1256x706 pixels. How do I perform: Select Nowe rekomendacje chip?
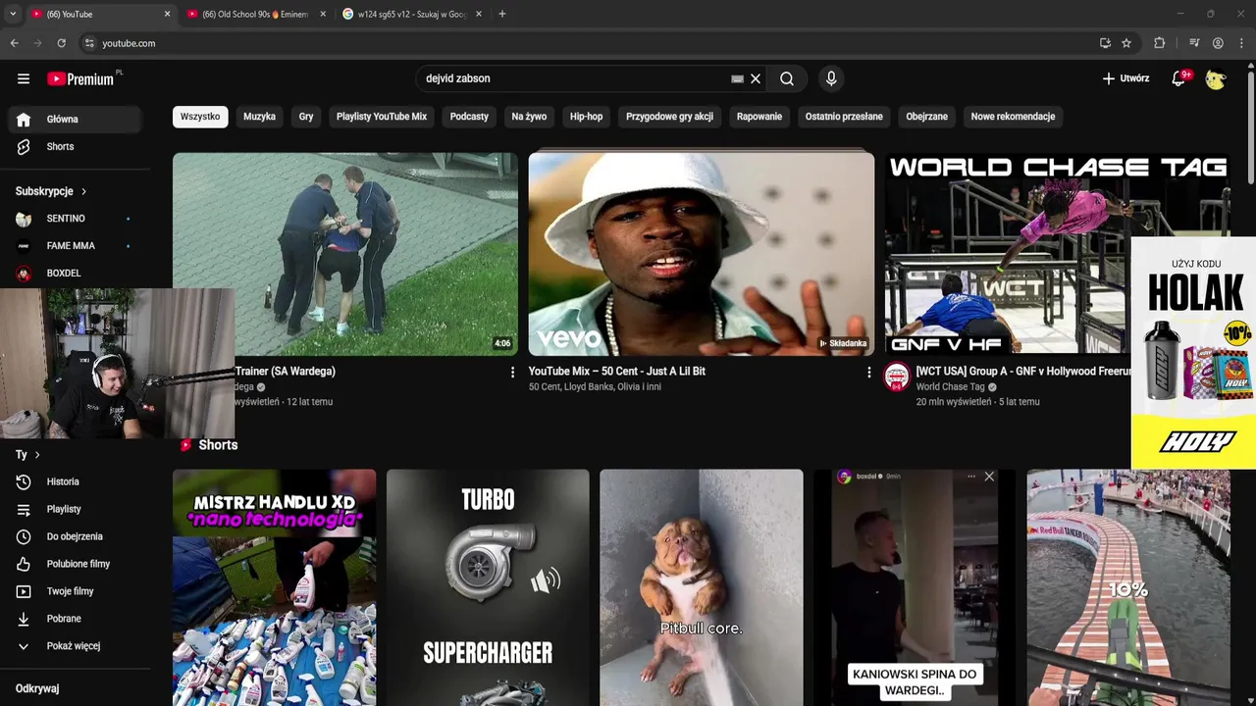[x=1013, y=117]
